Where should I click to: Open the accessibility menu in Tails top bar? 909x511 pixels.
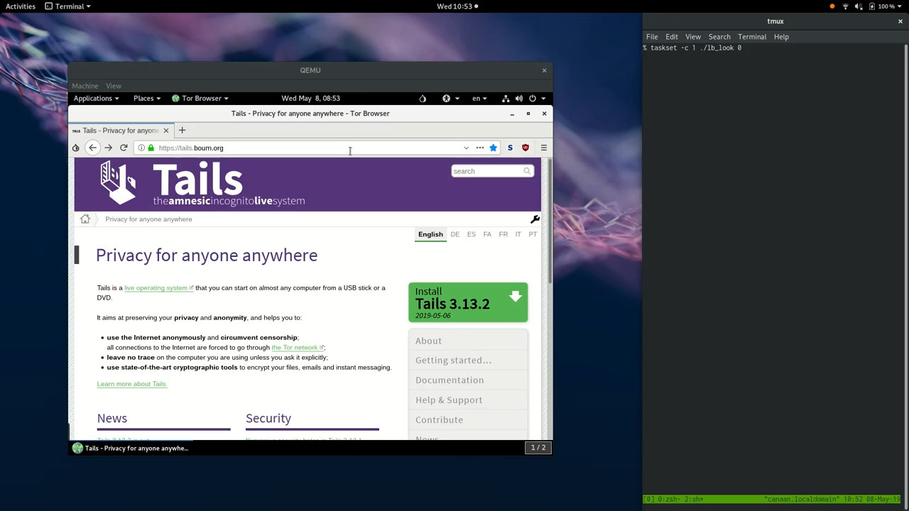[x=450, y=98]
